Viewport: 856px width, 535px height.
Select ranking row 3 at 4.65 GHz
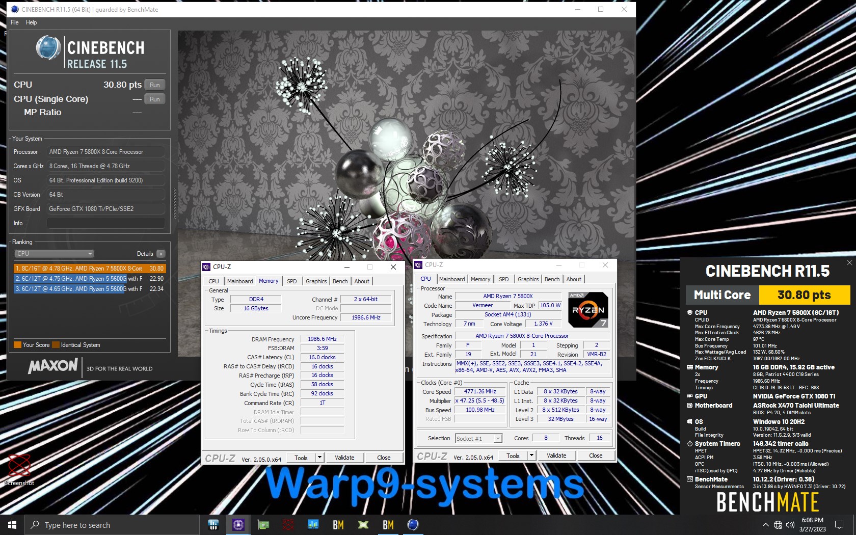90,289
